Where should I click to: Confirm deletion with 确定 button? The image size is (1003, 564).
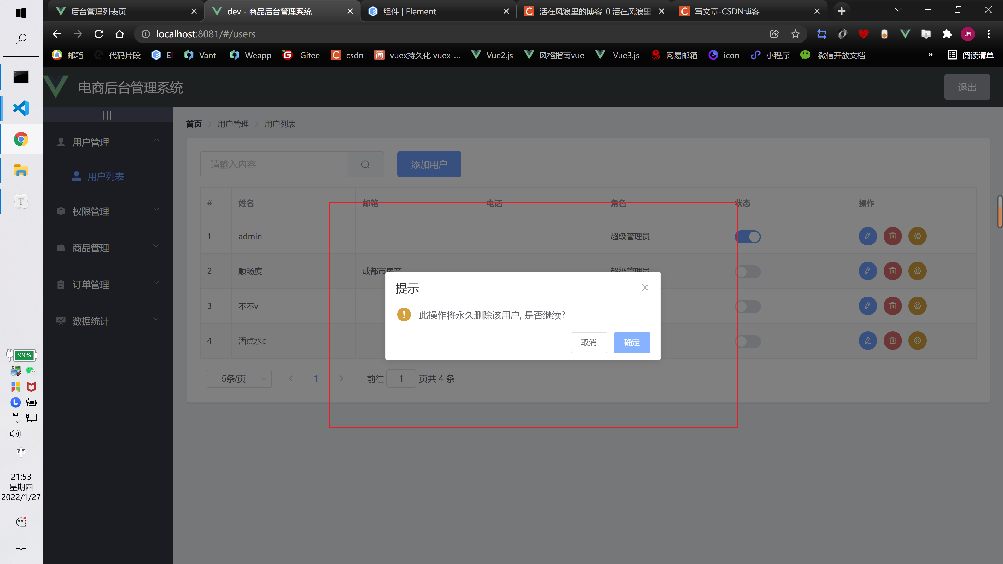(x=632, y=343)
